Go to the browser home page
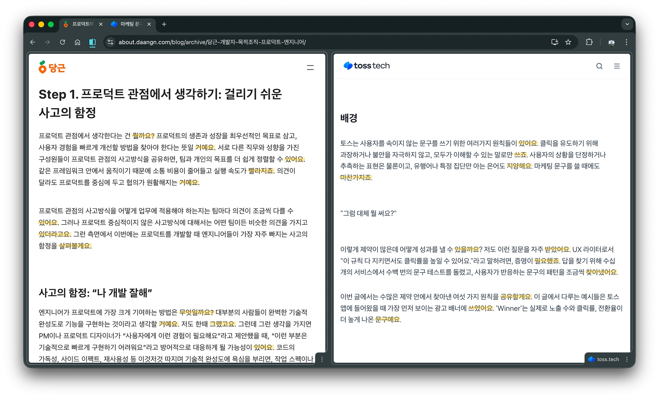The height and width of the screenshot is (399, 659). click(x=77, y=42)
